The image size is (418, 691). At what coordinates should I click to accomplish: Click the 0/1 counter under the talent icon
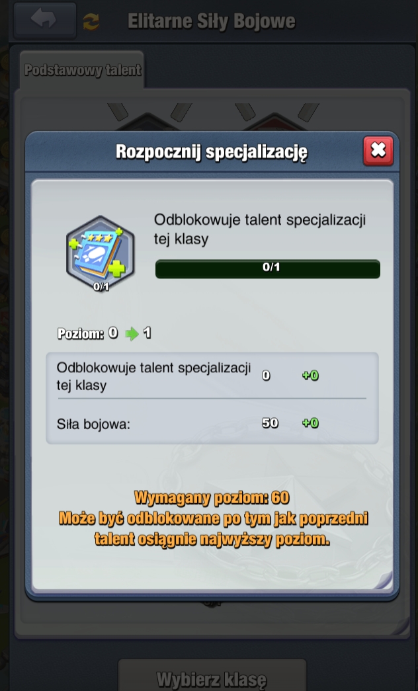(101, 287)
